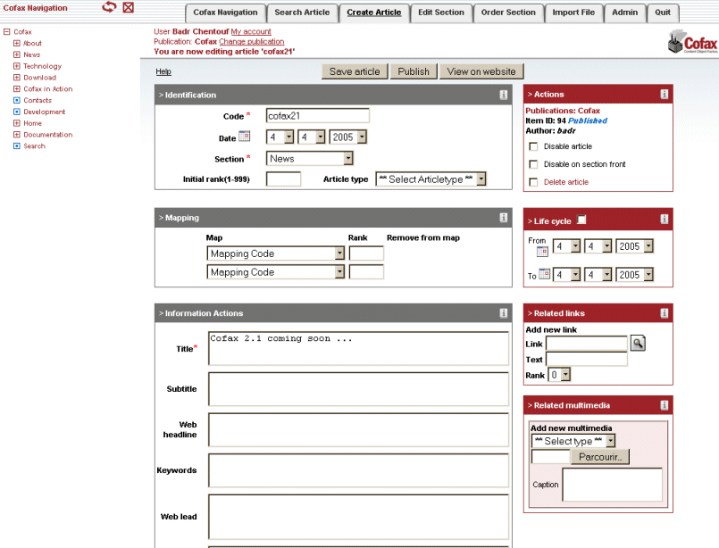Open the Help link

[x=163, y=71]
